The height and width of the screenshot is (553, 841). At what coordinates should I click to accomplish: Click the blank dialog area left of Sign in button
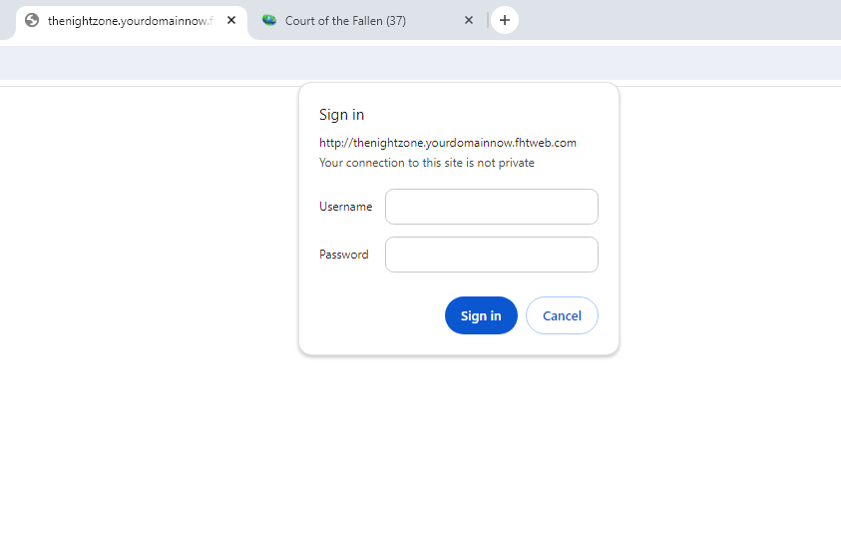coord(375,315)
